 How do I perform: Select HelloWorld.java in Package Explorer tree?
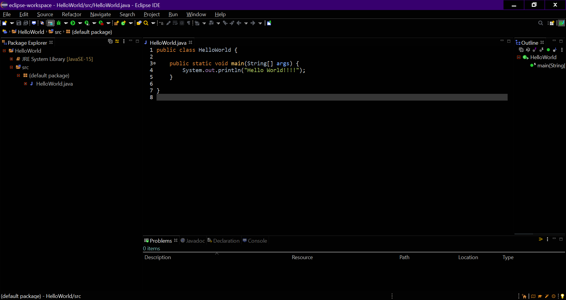(54, 84)
